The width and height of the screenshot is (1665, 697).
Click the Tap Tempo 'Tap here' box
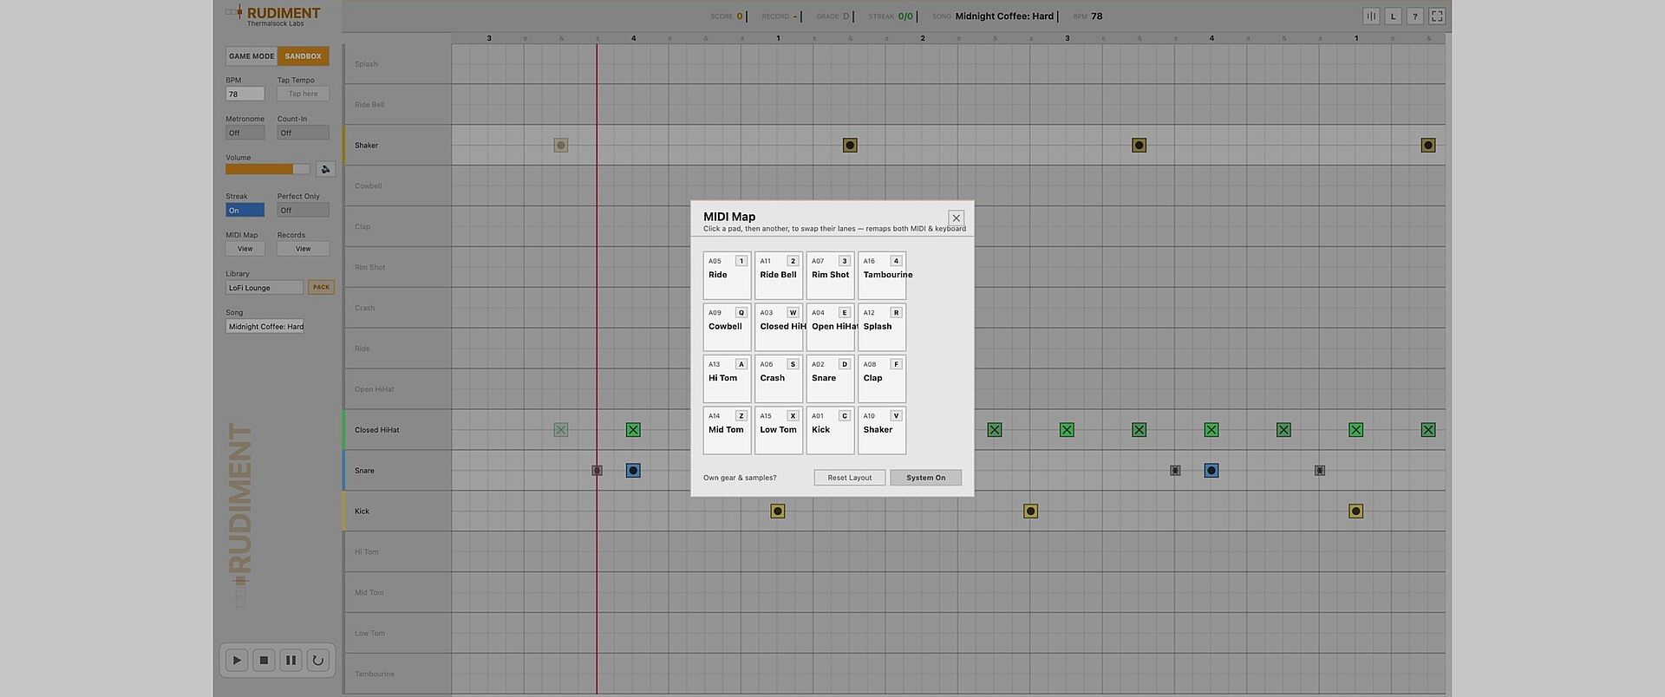tap(303, 94)
